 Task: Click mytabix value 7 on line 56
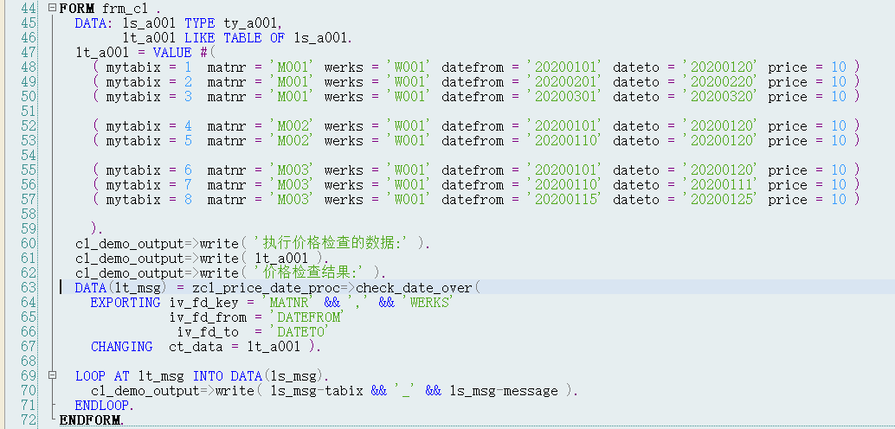(x=189, y=185)
